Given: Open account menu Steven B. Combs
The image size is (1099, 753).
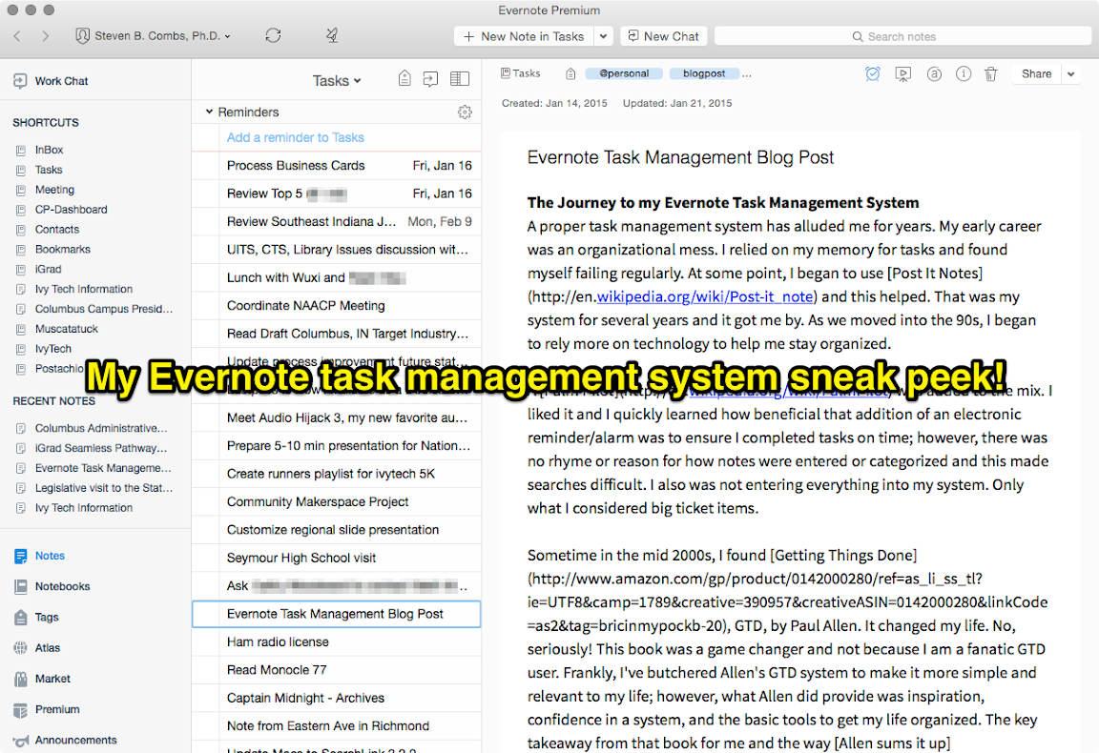Looking at the screenshot, I should pyautogui.click(x=154, y=35).
